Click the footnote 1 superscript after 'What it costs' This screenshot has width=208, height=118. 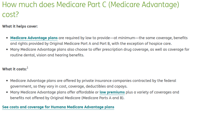(27, 68)
